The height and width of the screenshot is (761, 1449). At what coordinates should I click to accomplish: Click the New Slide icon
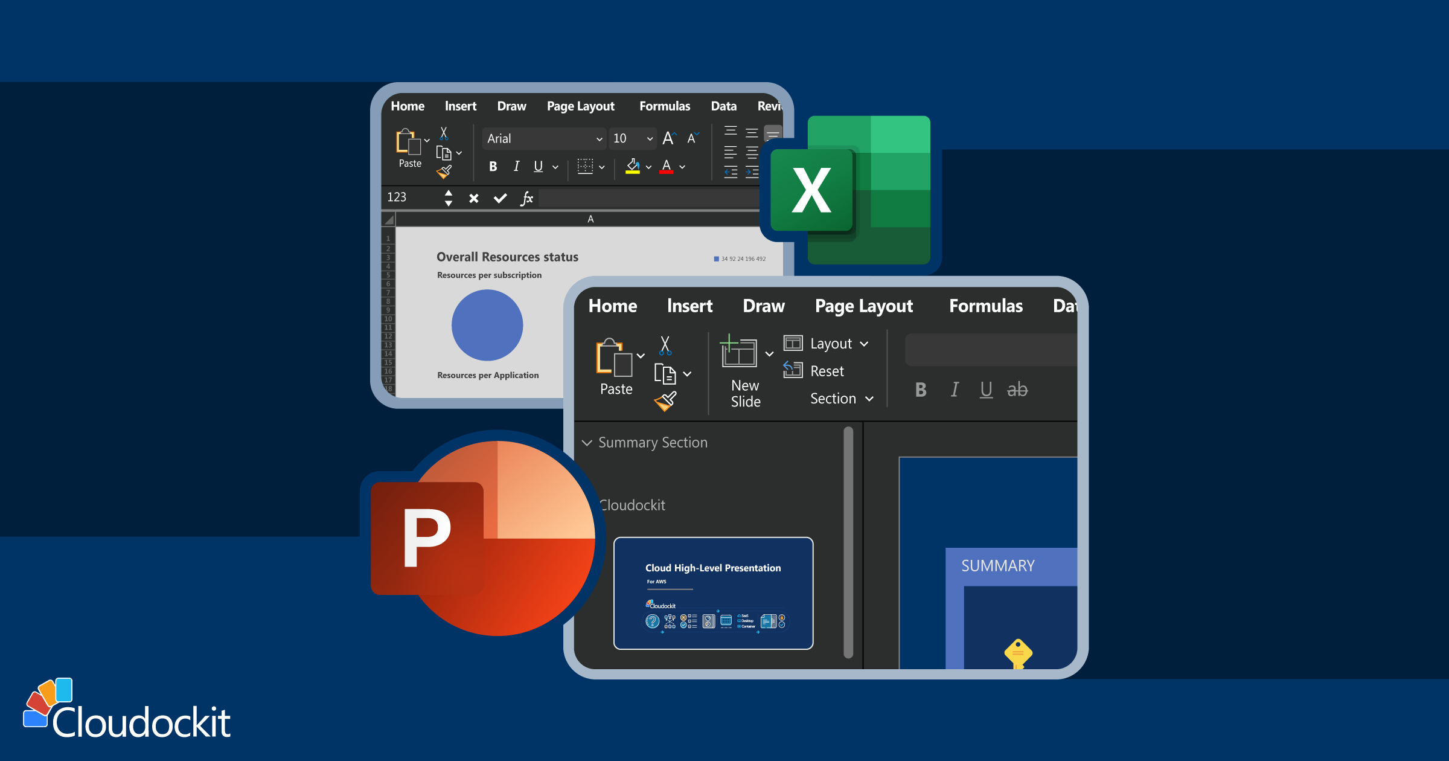point(738,350)
